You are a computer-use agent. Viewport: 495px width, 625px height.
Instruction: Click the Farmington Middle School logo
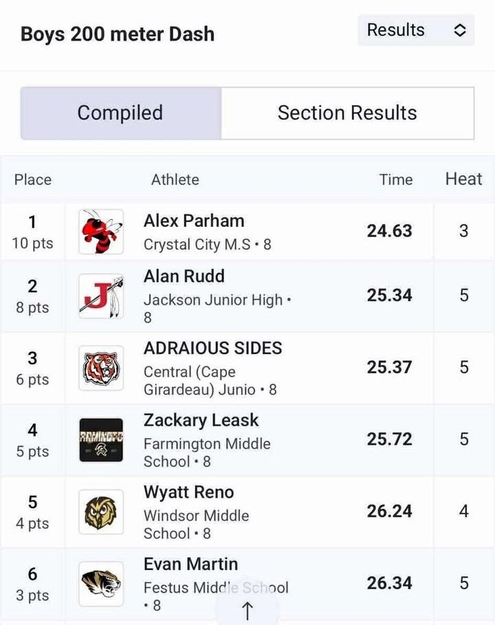[x=101, y=439]
